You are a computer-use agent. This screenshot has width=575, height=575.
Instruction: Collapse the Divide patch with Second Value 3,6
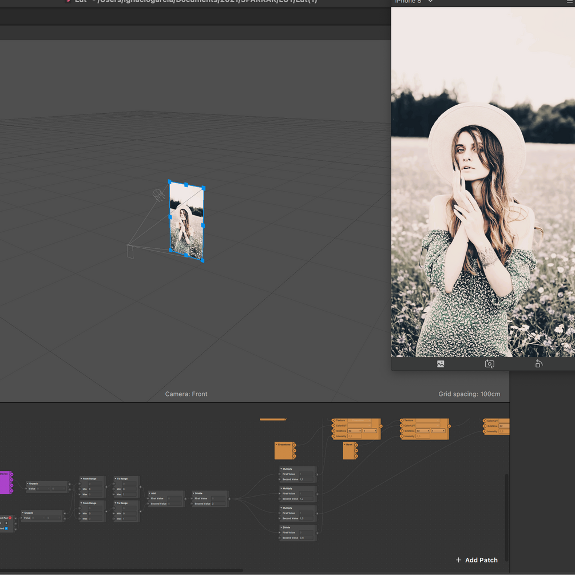pos(281,528)
